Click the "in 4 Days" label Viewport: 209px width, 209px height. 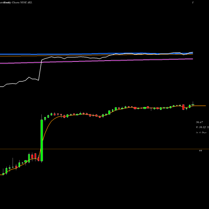[201, 133]
